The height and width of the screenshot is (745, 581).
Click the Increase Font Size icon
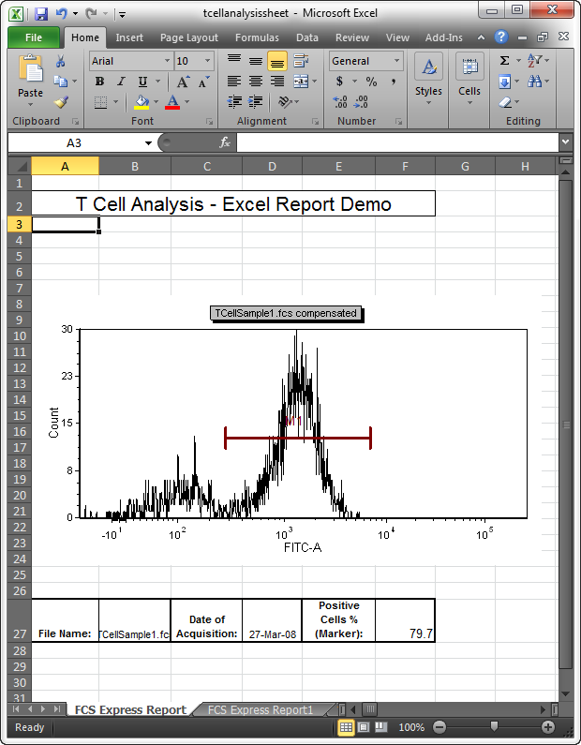click(183, 82)
